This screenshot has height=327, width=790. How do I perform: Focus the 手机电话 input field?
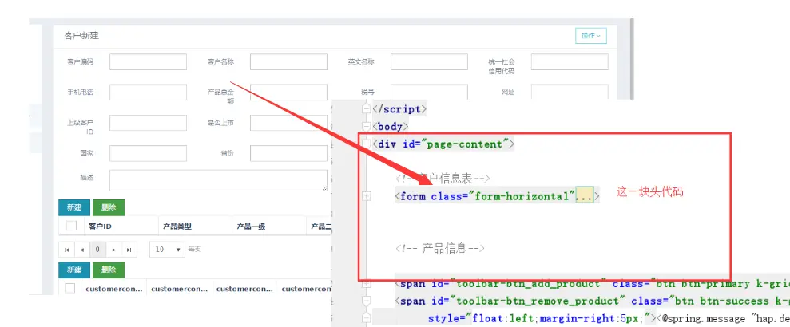pos(148,93)
